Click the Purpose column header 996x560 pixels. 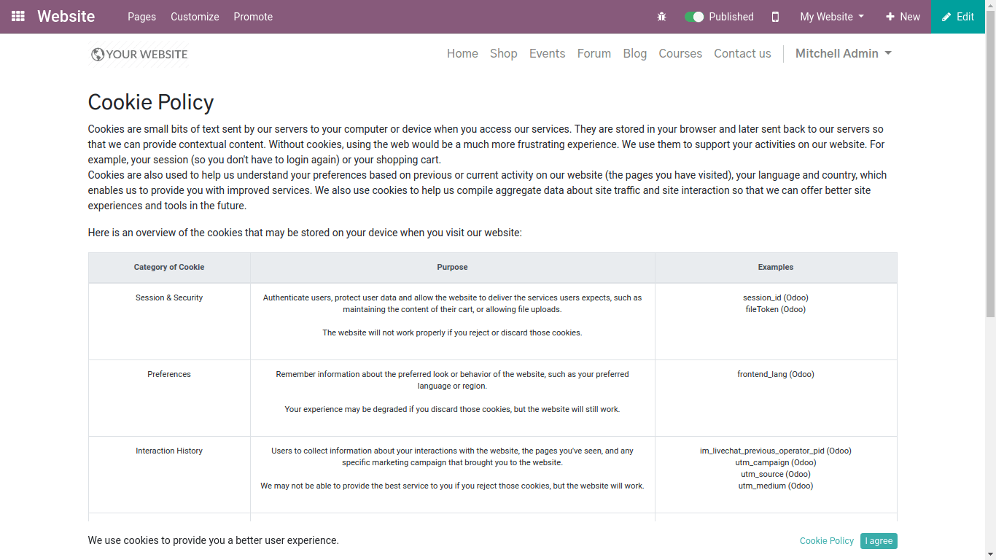[x=453, y=268]
